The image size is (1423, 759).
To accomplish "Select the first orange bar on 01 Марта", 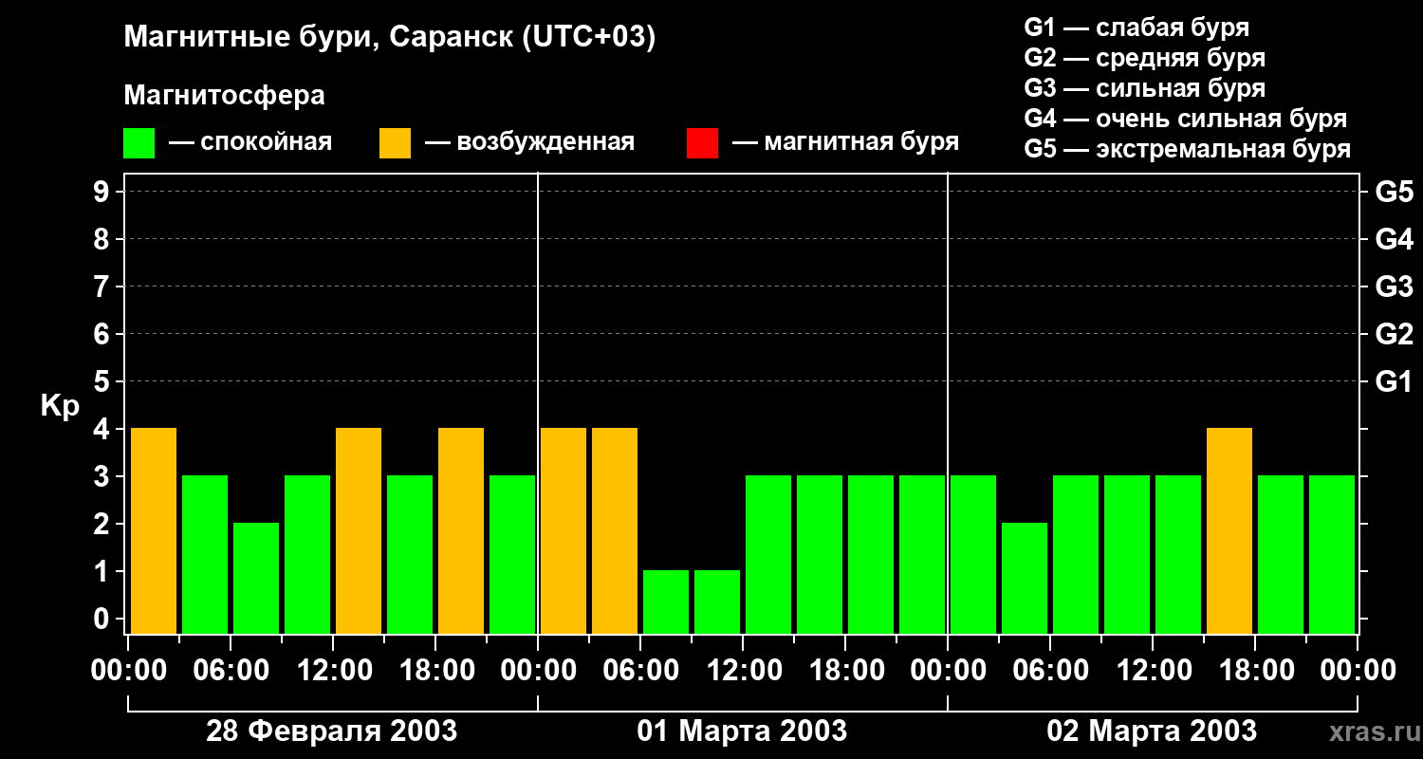I will [564, 530].
